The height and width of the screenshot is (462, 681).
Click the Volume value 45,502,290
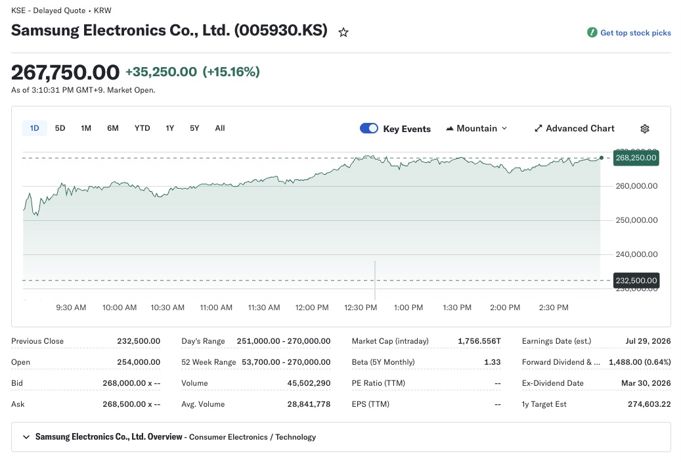[309, 383]
